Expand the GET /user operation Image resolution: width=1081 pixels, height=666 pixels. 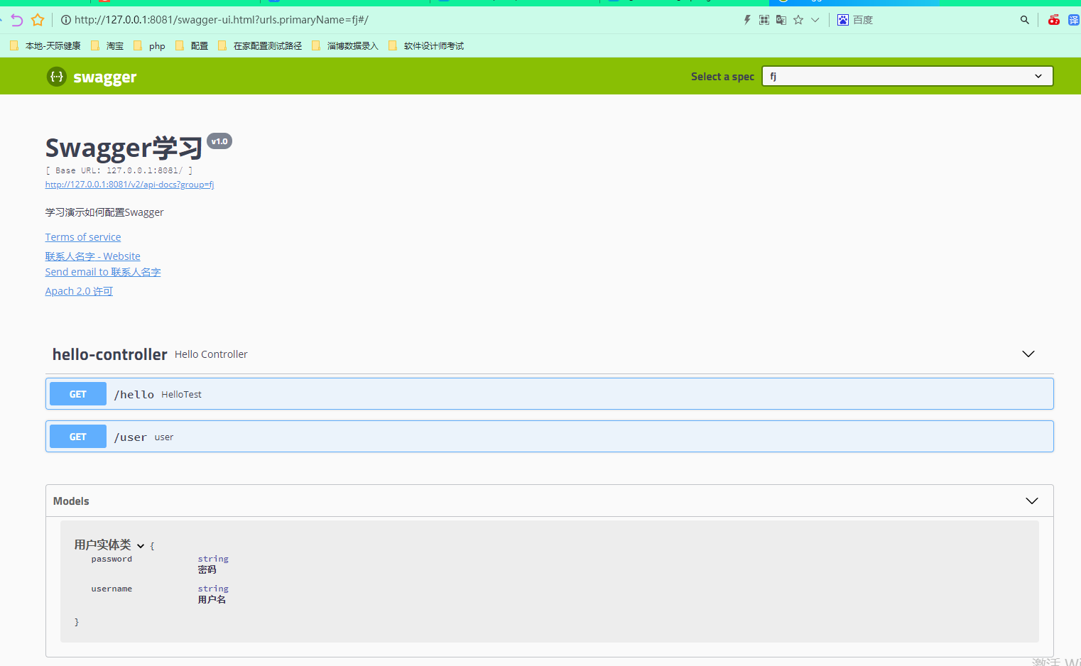point(550,437)
